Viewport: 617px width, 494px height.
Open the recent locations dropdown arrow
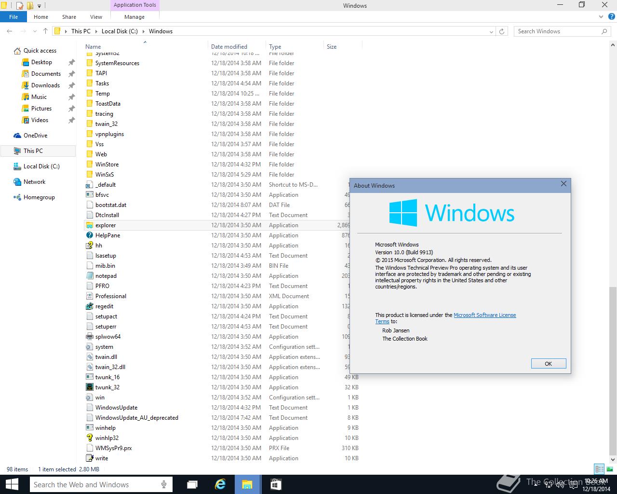point(35,31)
